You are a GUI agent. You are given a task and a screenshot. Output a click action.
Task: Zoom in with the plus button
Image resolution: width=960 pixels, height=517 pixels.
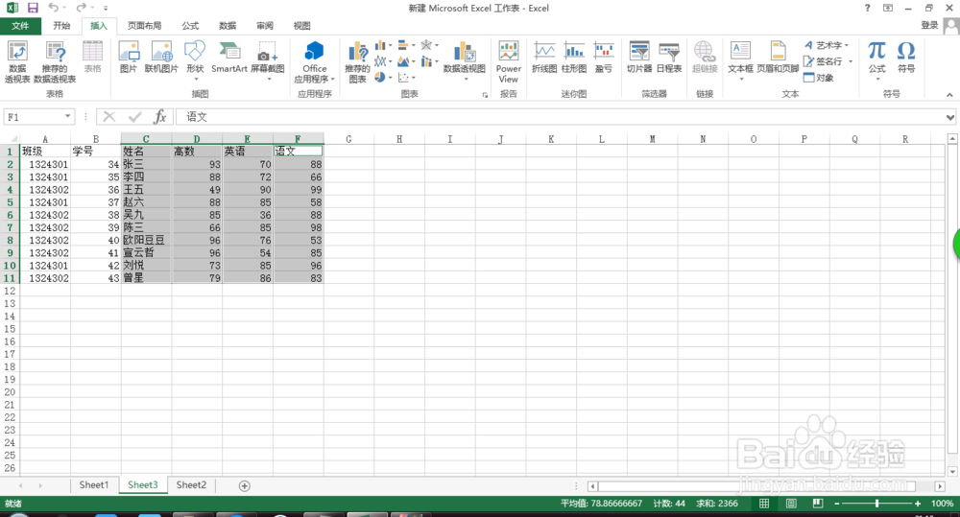click(917, 504)
